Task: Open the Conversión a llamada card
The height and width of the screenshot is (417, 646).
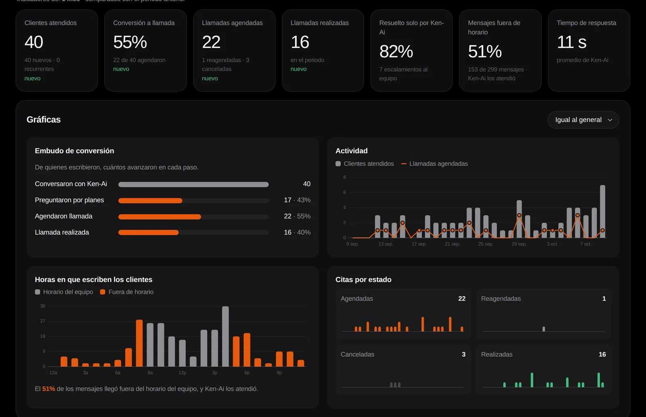Action: point(145,51)
